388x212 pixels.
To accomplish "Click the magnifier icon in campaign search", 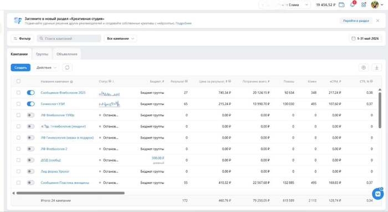I will point(42,38).
